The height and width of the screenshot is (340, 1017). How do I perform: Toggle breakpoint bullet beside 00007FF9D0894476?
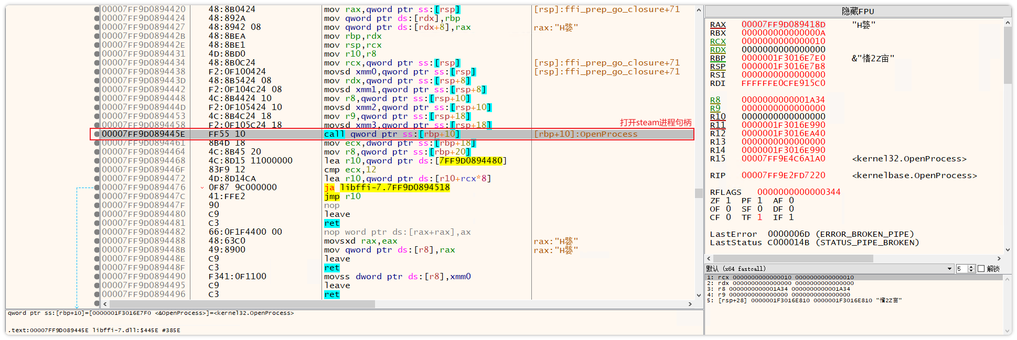click(x=97, y=188)
